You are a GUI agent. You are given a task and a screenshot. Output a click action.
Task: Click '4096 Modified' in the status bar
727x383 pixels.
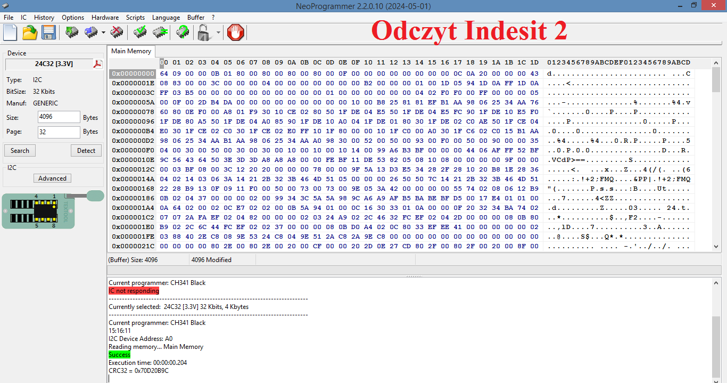tap(211, 260)
